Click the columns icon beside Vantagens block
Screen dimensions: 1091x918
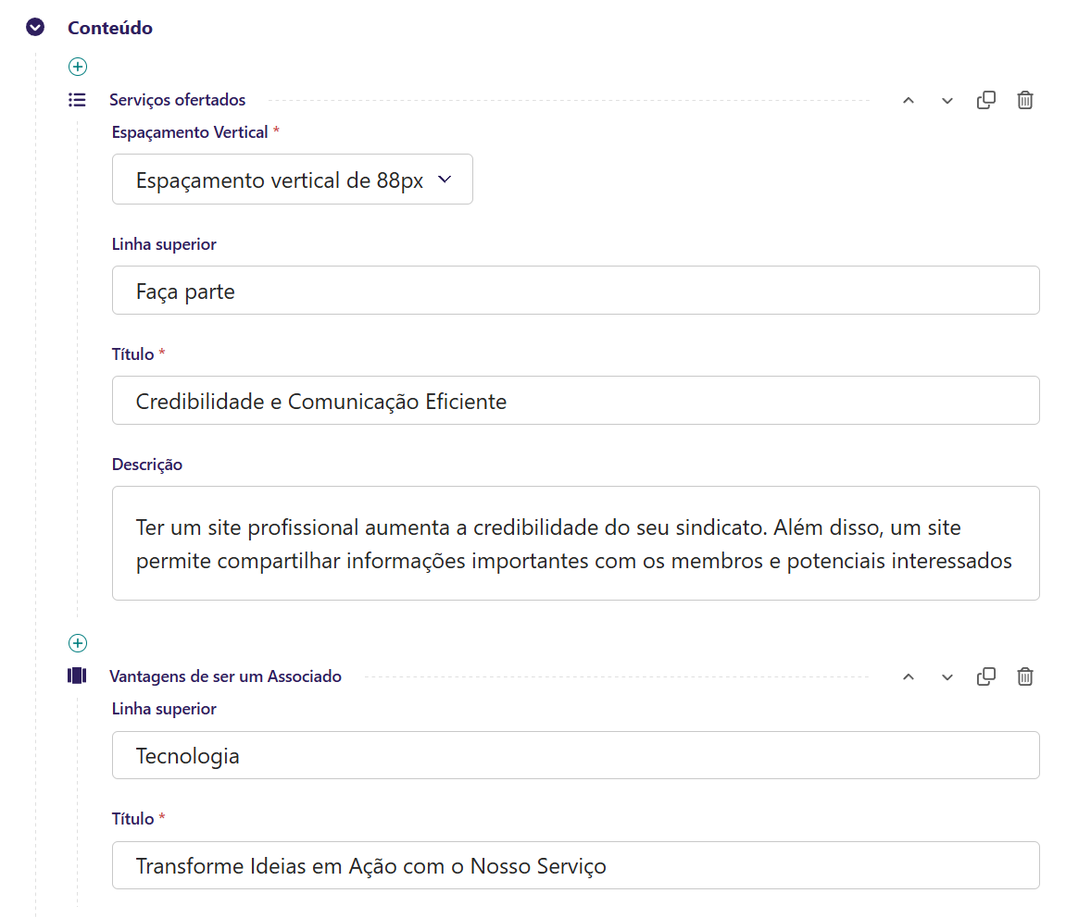77,676
